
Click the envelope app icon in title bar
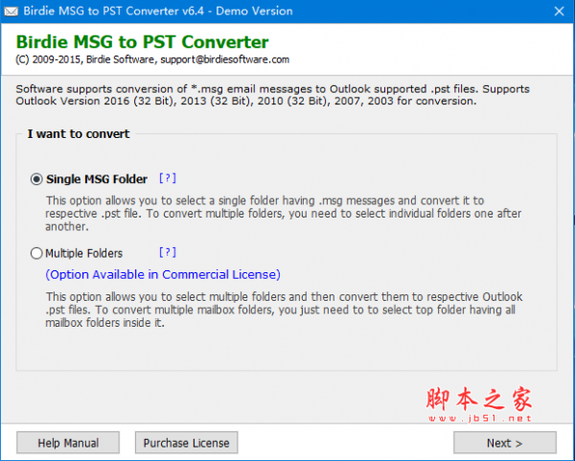(11, 12)
